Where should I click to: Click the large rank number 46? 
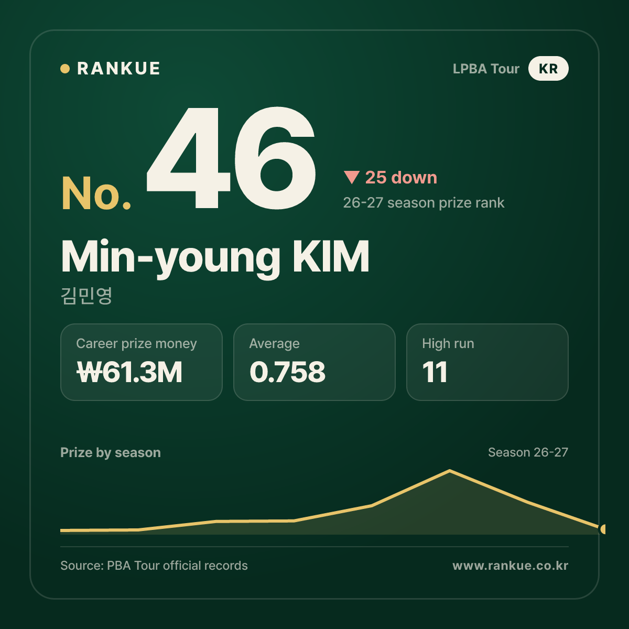(x=231, y=157)
